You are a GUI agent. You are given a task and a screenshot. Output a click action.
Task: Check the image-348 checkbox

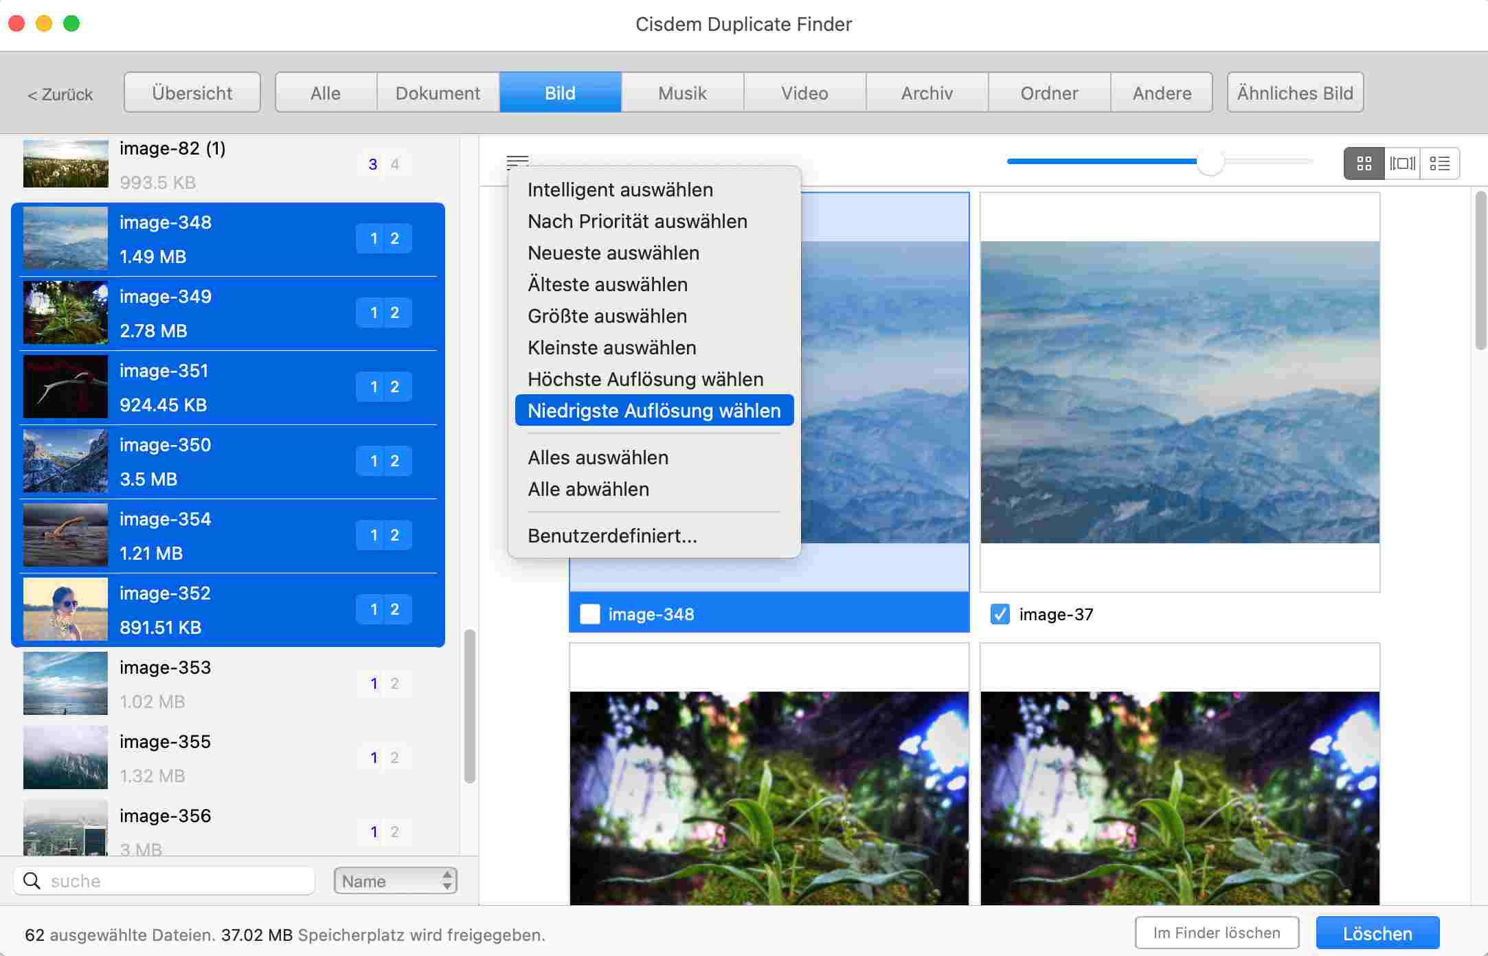click(590, 614)
